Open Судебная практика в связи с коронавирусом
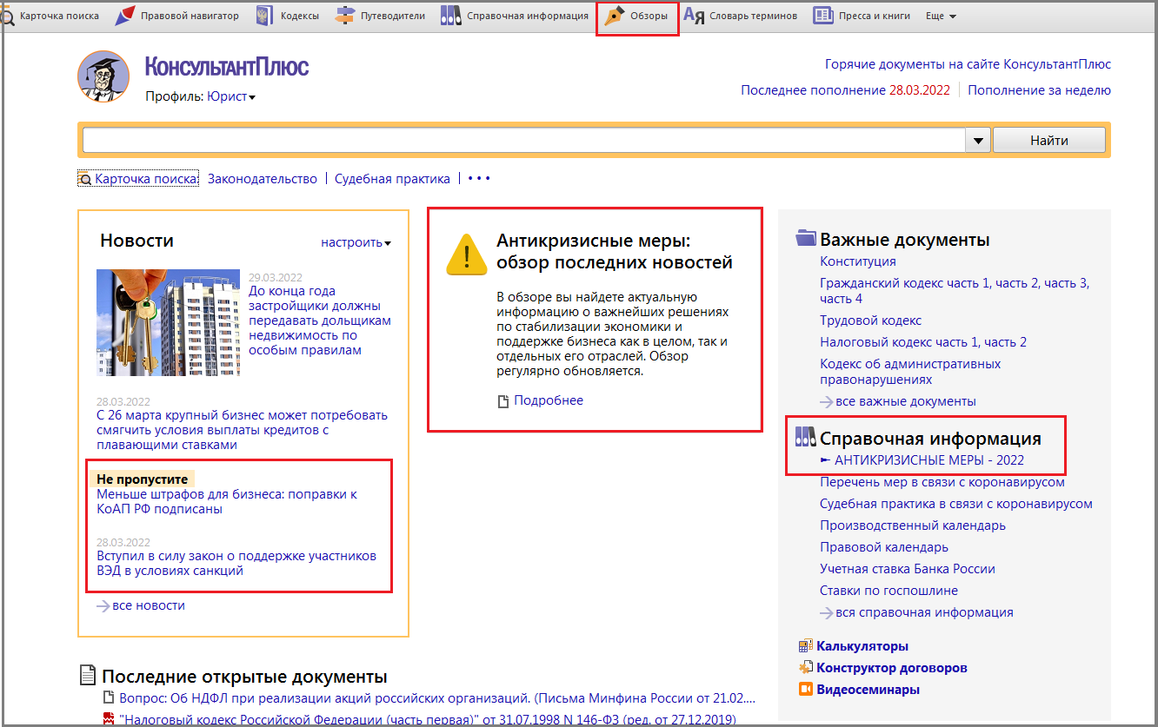 [956, 504]
